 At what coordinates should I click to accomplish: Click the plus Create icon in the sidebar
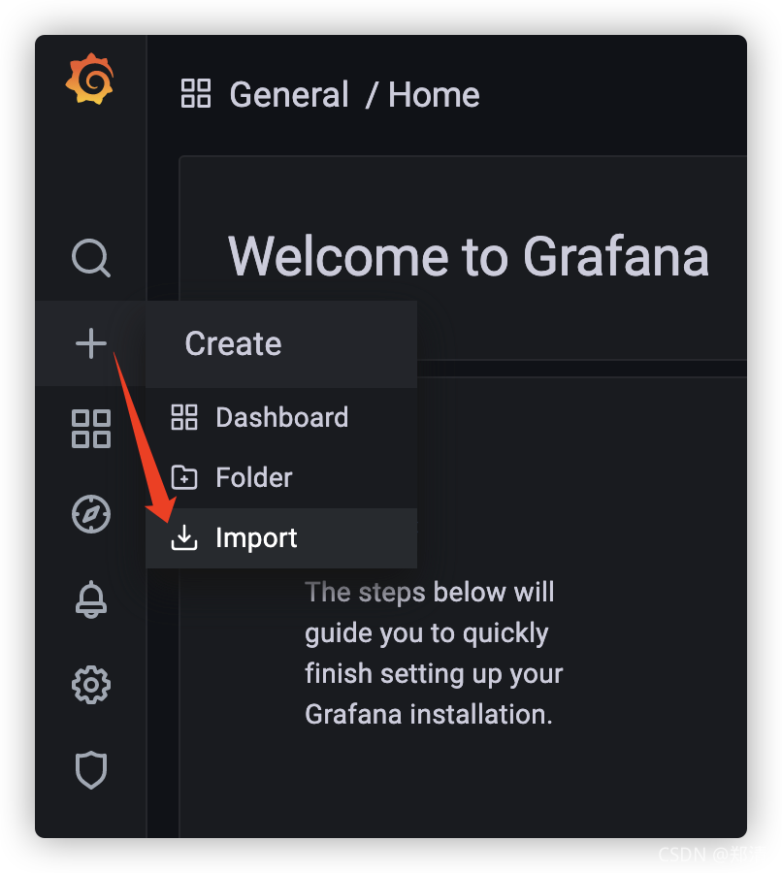tap(91, 343)
